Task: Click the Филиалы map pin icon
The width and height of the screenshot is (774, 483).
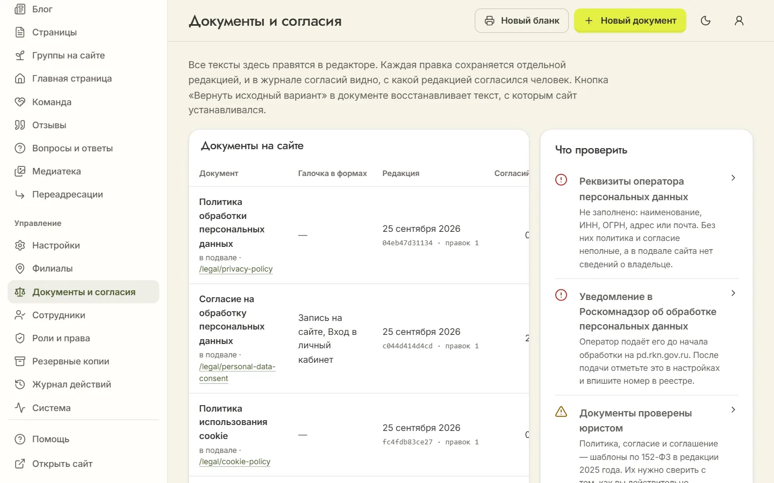Action: (x=20, y=268)
